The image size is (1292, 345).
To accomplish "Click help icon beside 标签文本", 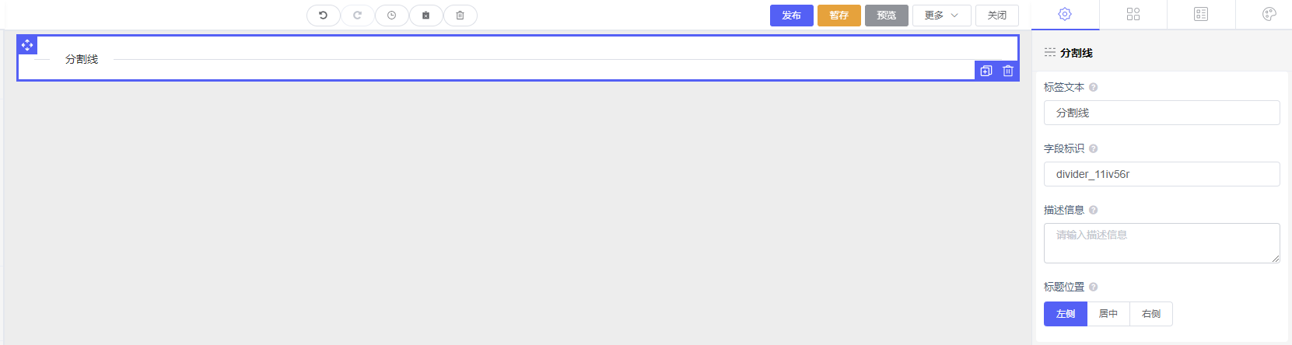I will click(1093, 88).
